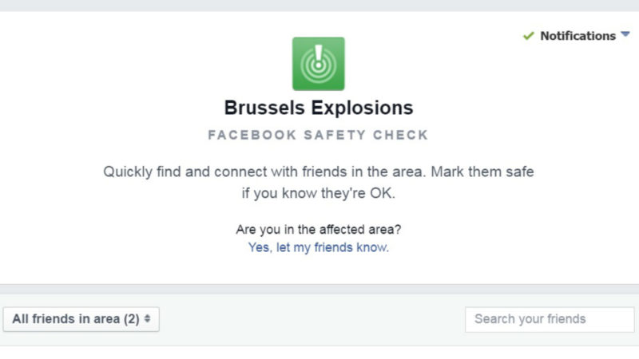Click the green checkmark beside Notifications
This screenshot has height=359, width=639.
click(529, 36)
